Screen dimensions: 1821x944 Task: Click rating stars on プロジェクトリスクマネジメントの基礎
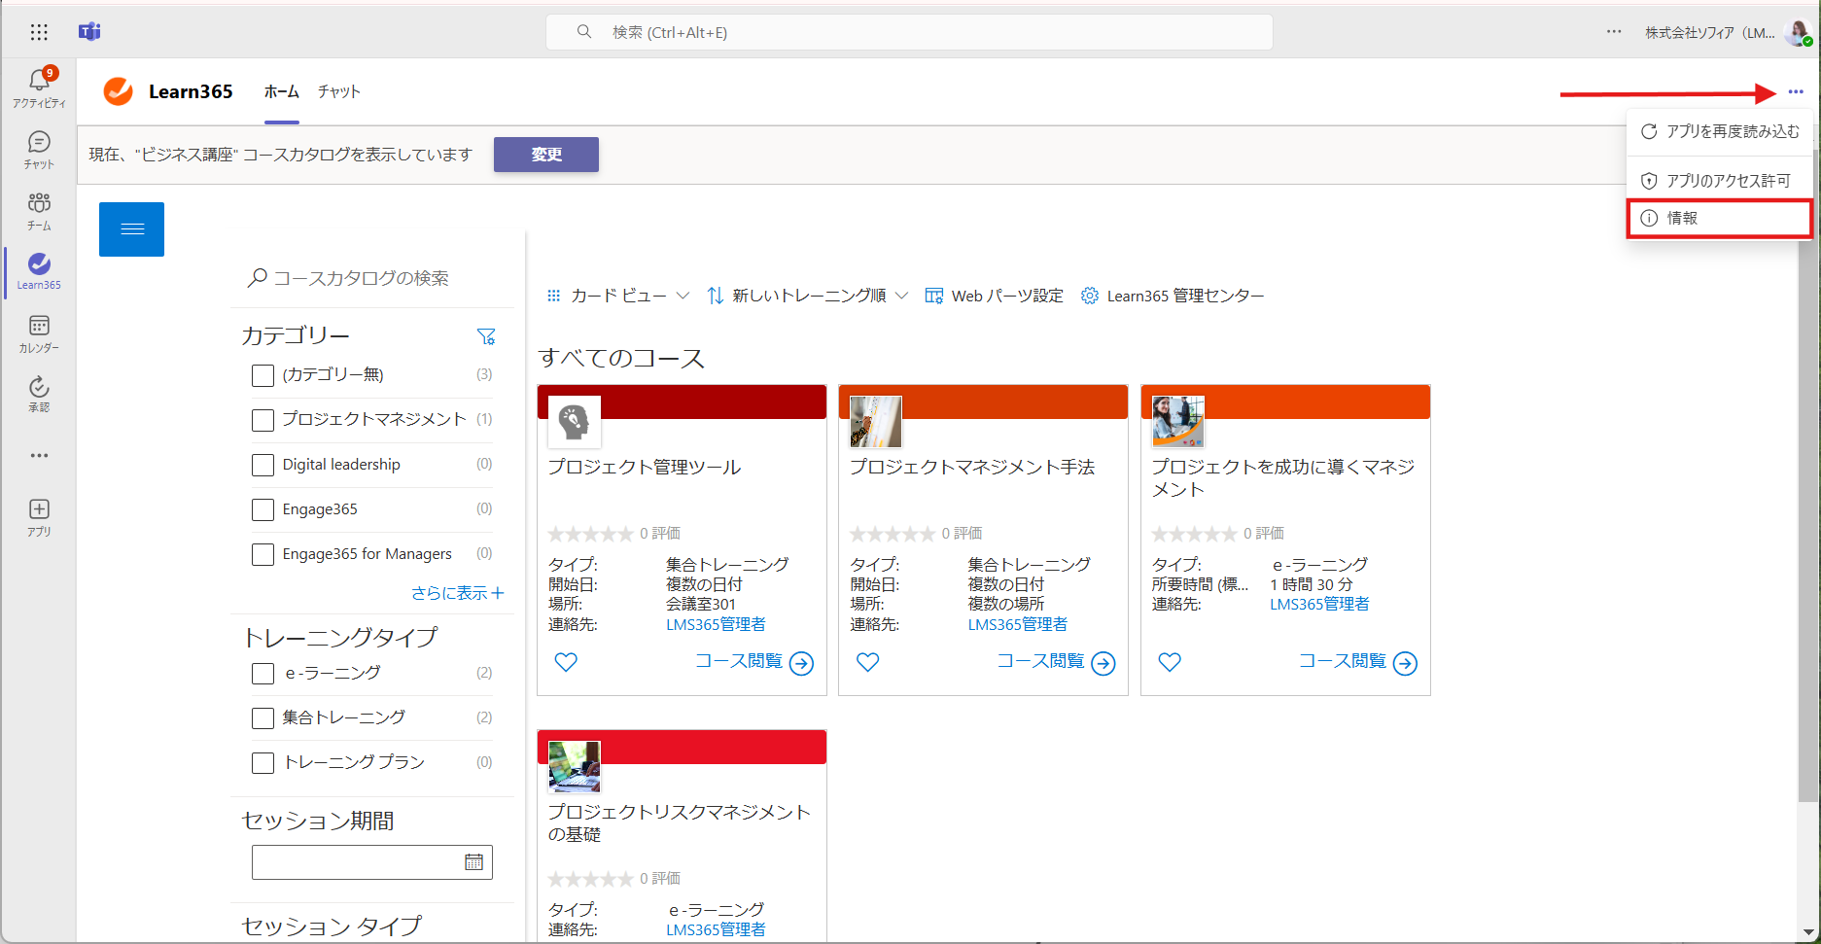[x=591, y=879]
